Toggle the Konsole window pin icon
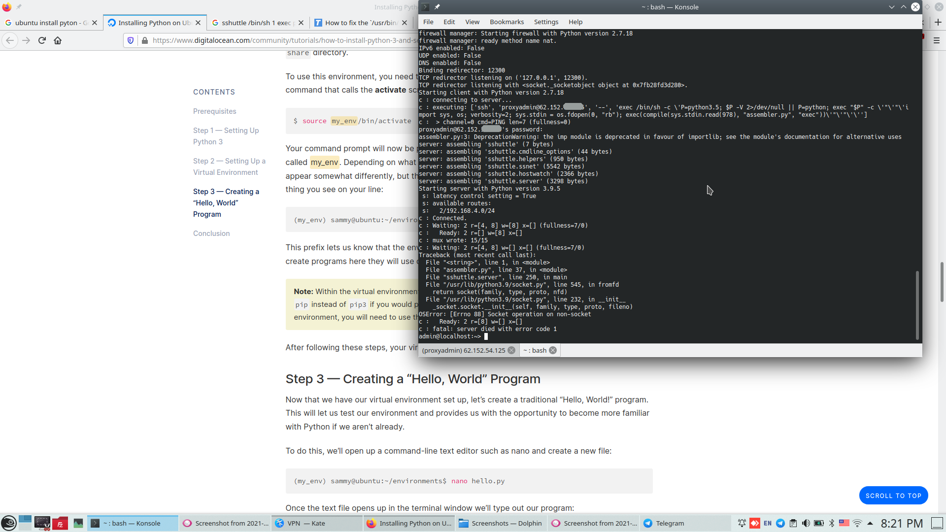Viewport: 946px width, 532px height. (437, 7)
